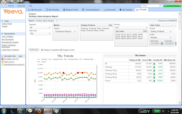Open Windows Start menu orb
Image resolution: width=182 pixels, height=114 pixels.
(4, 111)
